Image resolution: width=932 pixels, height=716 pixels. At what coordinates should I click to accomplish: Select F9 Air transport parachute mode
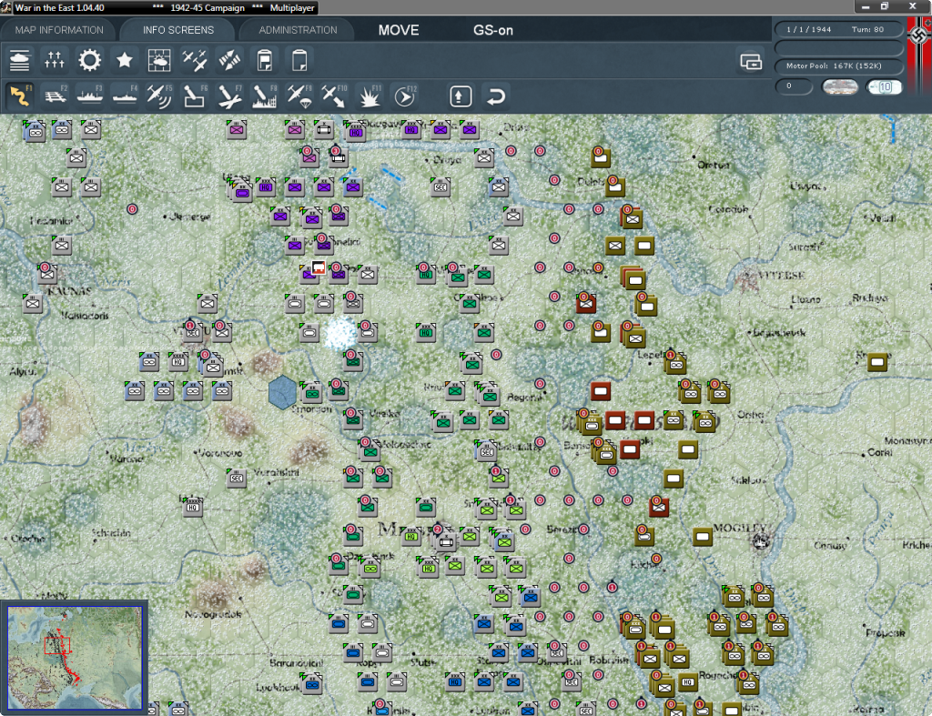coord(299,96)
